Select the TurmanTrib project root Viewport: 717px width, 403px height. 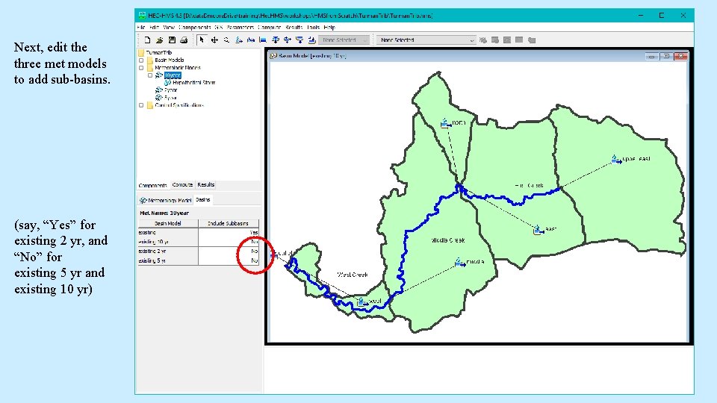158,52
